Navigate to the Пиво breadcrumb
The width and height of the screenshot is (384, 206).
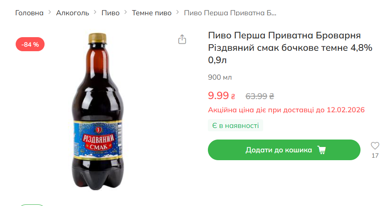[111, 13]
